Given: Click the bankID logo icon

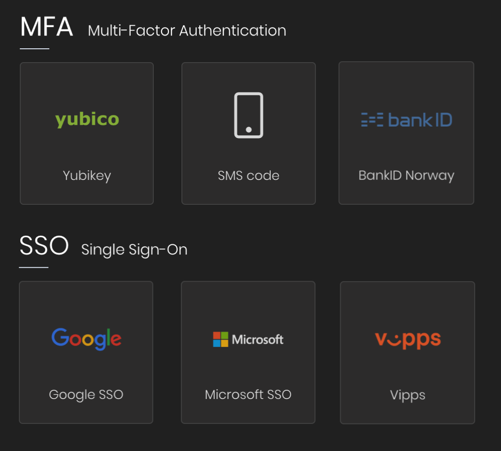Looking at the screenshot, I should click(407, 120).
